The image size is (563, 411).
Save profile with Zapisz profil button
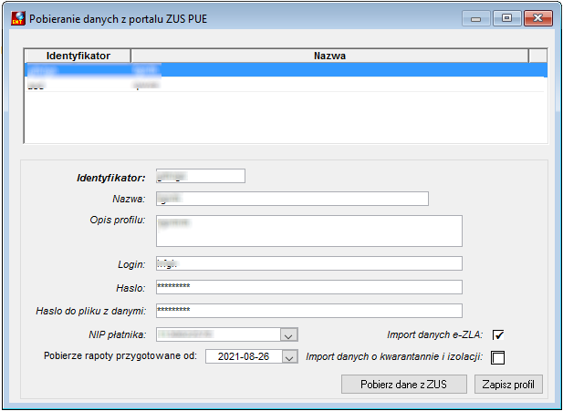(508, 385)
